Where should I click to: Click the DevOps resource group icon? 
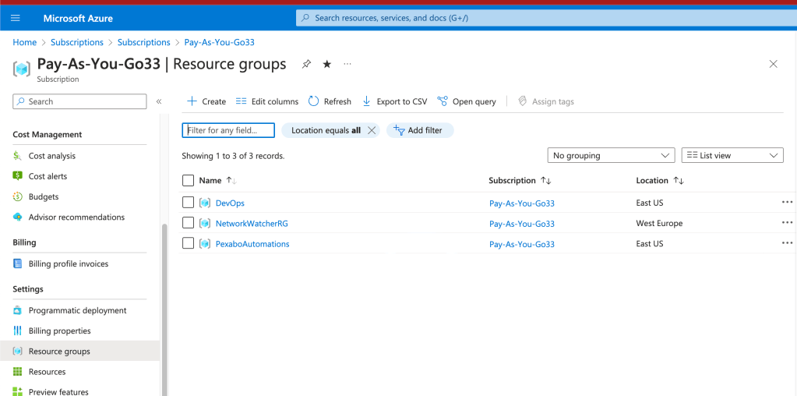click(205, 203)
